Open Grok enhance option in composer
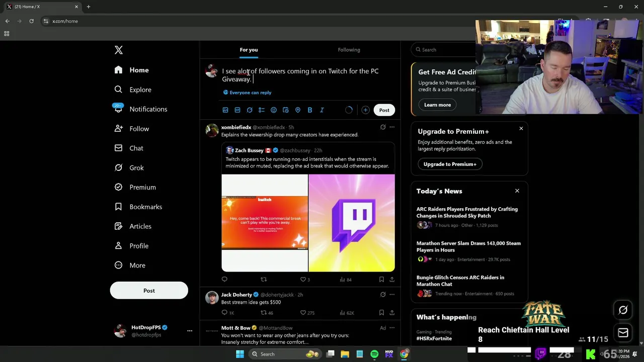644x362 pixels. 250,110
